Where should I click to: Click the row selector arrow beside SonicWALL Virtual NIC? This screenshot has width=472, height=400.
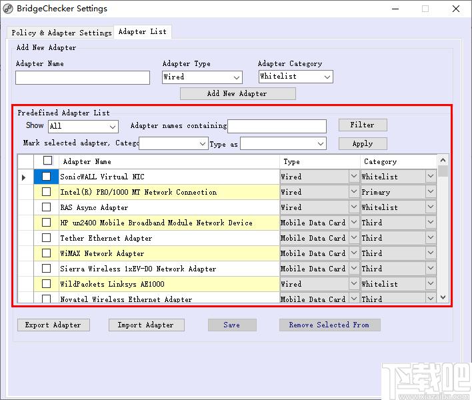tap(24, 177)
